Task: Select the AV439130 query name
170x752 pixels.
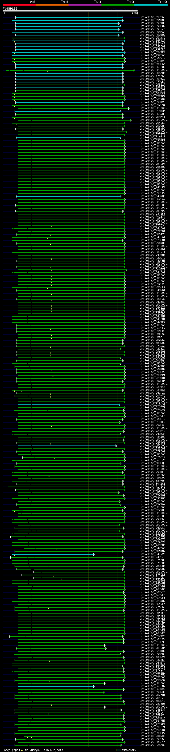Action: (10, 9)
